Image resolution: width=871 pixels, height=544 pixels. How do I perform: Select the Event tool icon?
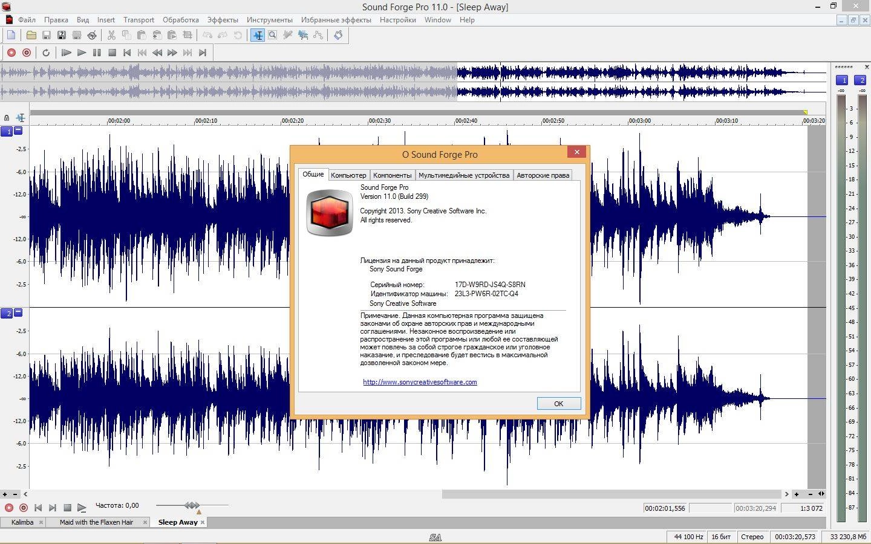tap(303, 35)
